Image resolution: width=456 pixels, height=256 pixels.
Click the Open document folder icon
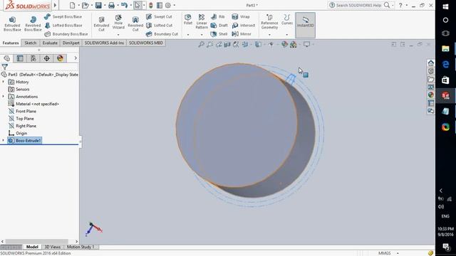tap(85, 5)
